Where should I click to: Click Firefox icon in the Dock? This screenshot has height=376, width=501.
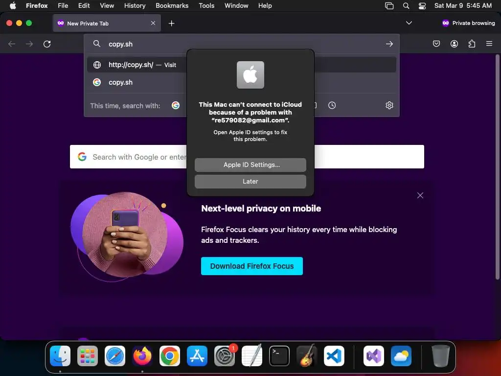[142, 355]
